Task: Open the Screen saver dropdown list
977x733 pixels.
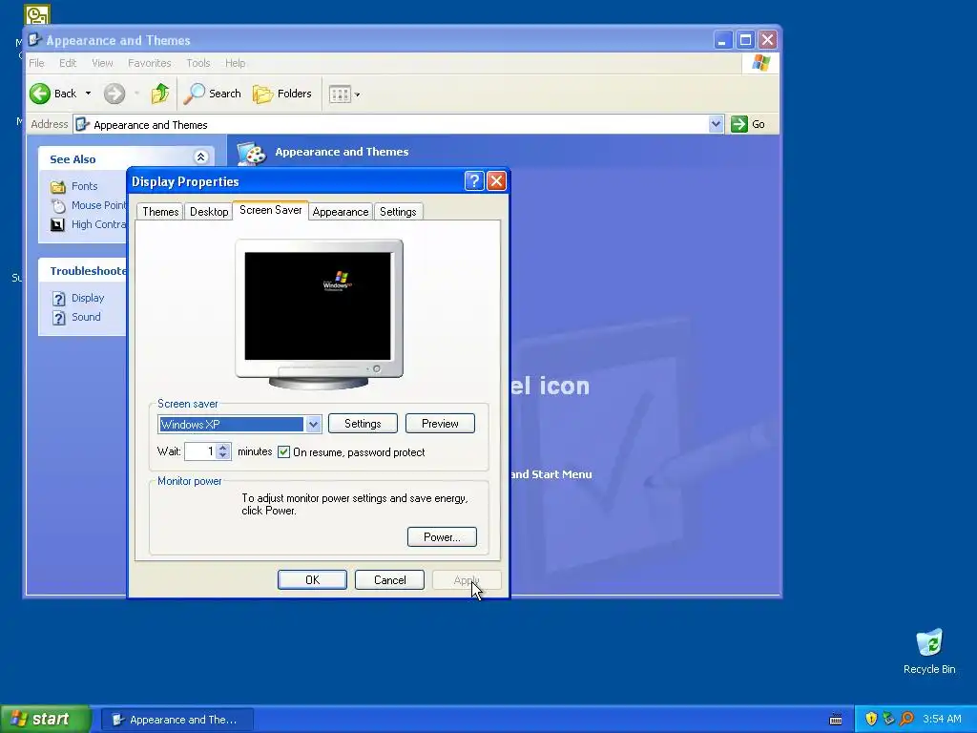Action: (x=313, y=425)
